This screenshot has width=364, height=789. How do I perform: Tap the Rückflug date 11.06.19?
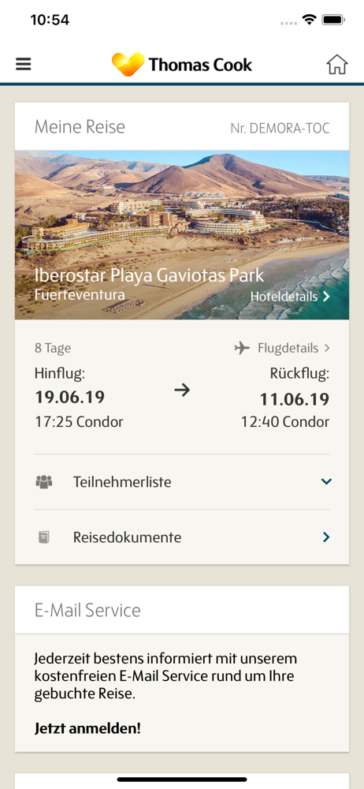click(294, 399)
